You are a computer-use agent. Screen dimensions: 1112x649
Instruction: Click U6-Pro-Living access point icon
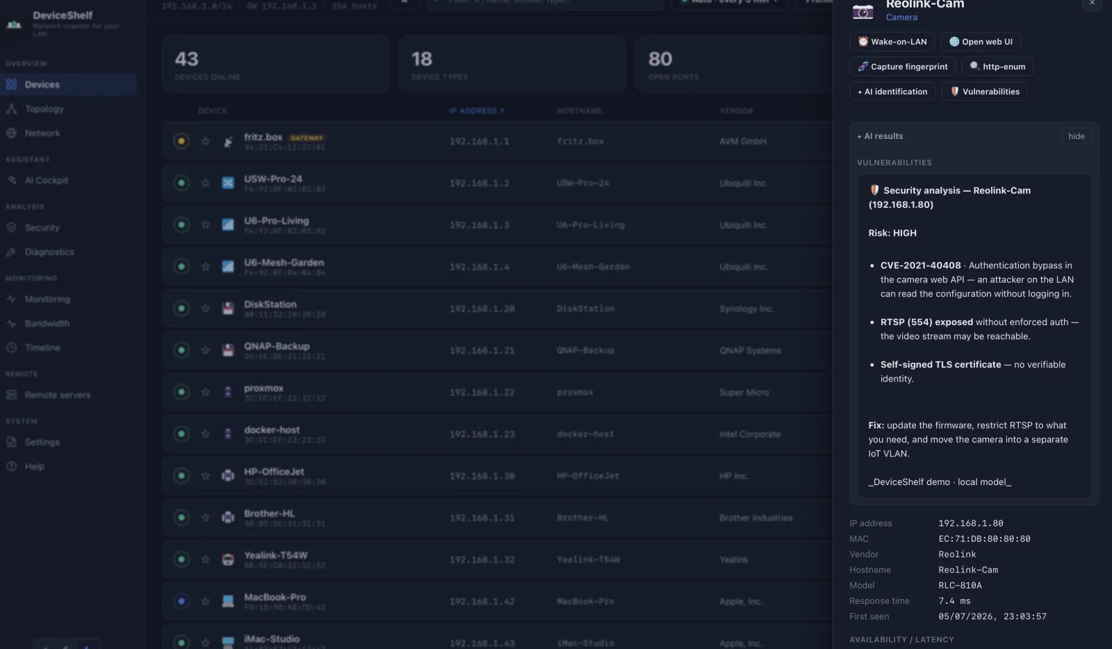tap(228, 225)
